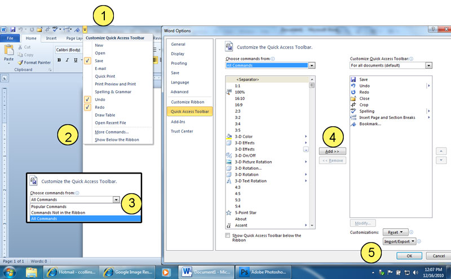Open the media player taskbar icon
Viewport: 451px width, 279px height.
165,272
